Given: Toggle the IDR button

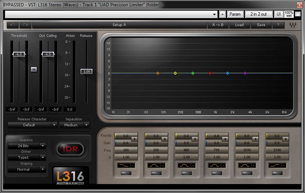Looking at the screenshot, I should tap(70, 149).
